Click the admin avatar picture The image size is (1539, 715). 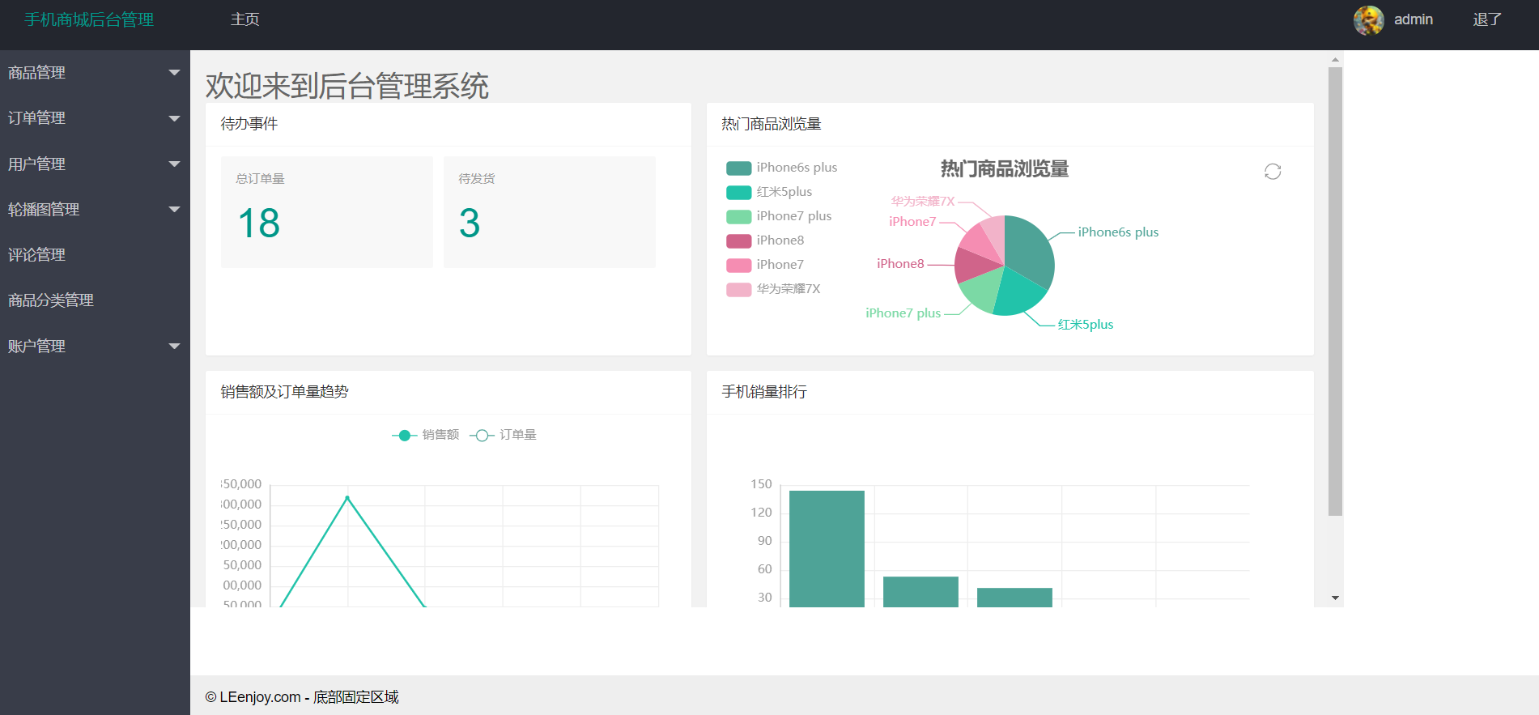[1368, 20]
